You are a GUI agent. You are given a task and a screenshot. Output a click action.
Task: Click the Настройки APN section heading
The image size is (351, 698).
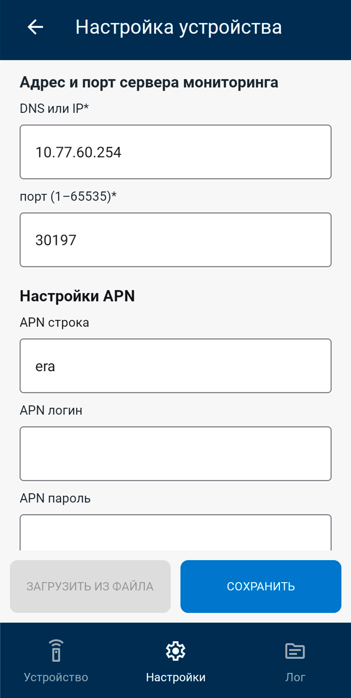click(77, 296)
